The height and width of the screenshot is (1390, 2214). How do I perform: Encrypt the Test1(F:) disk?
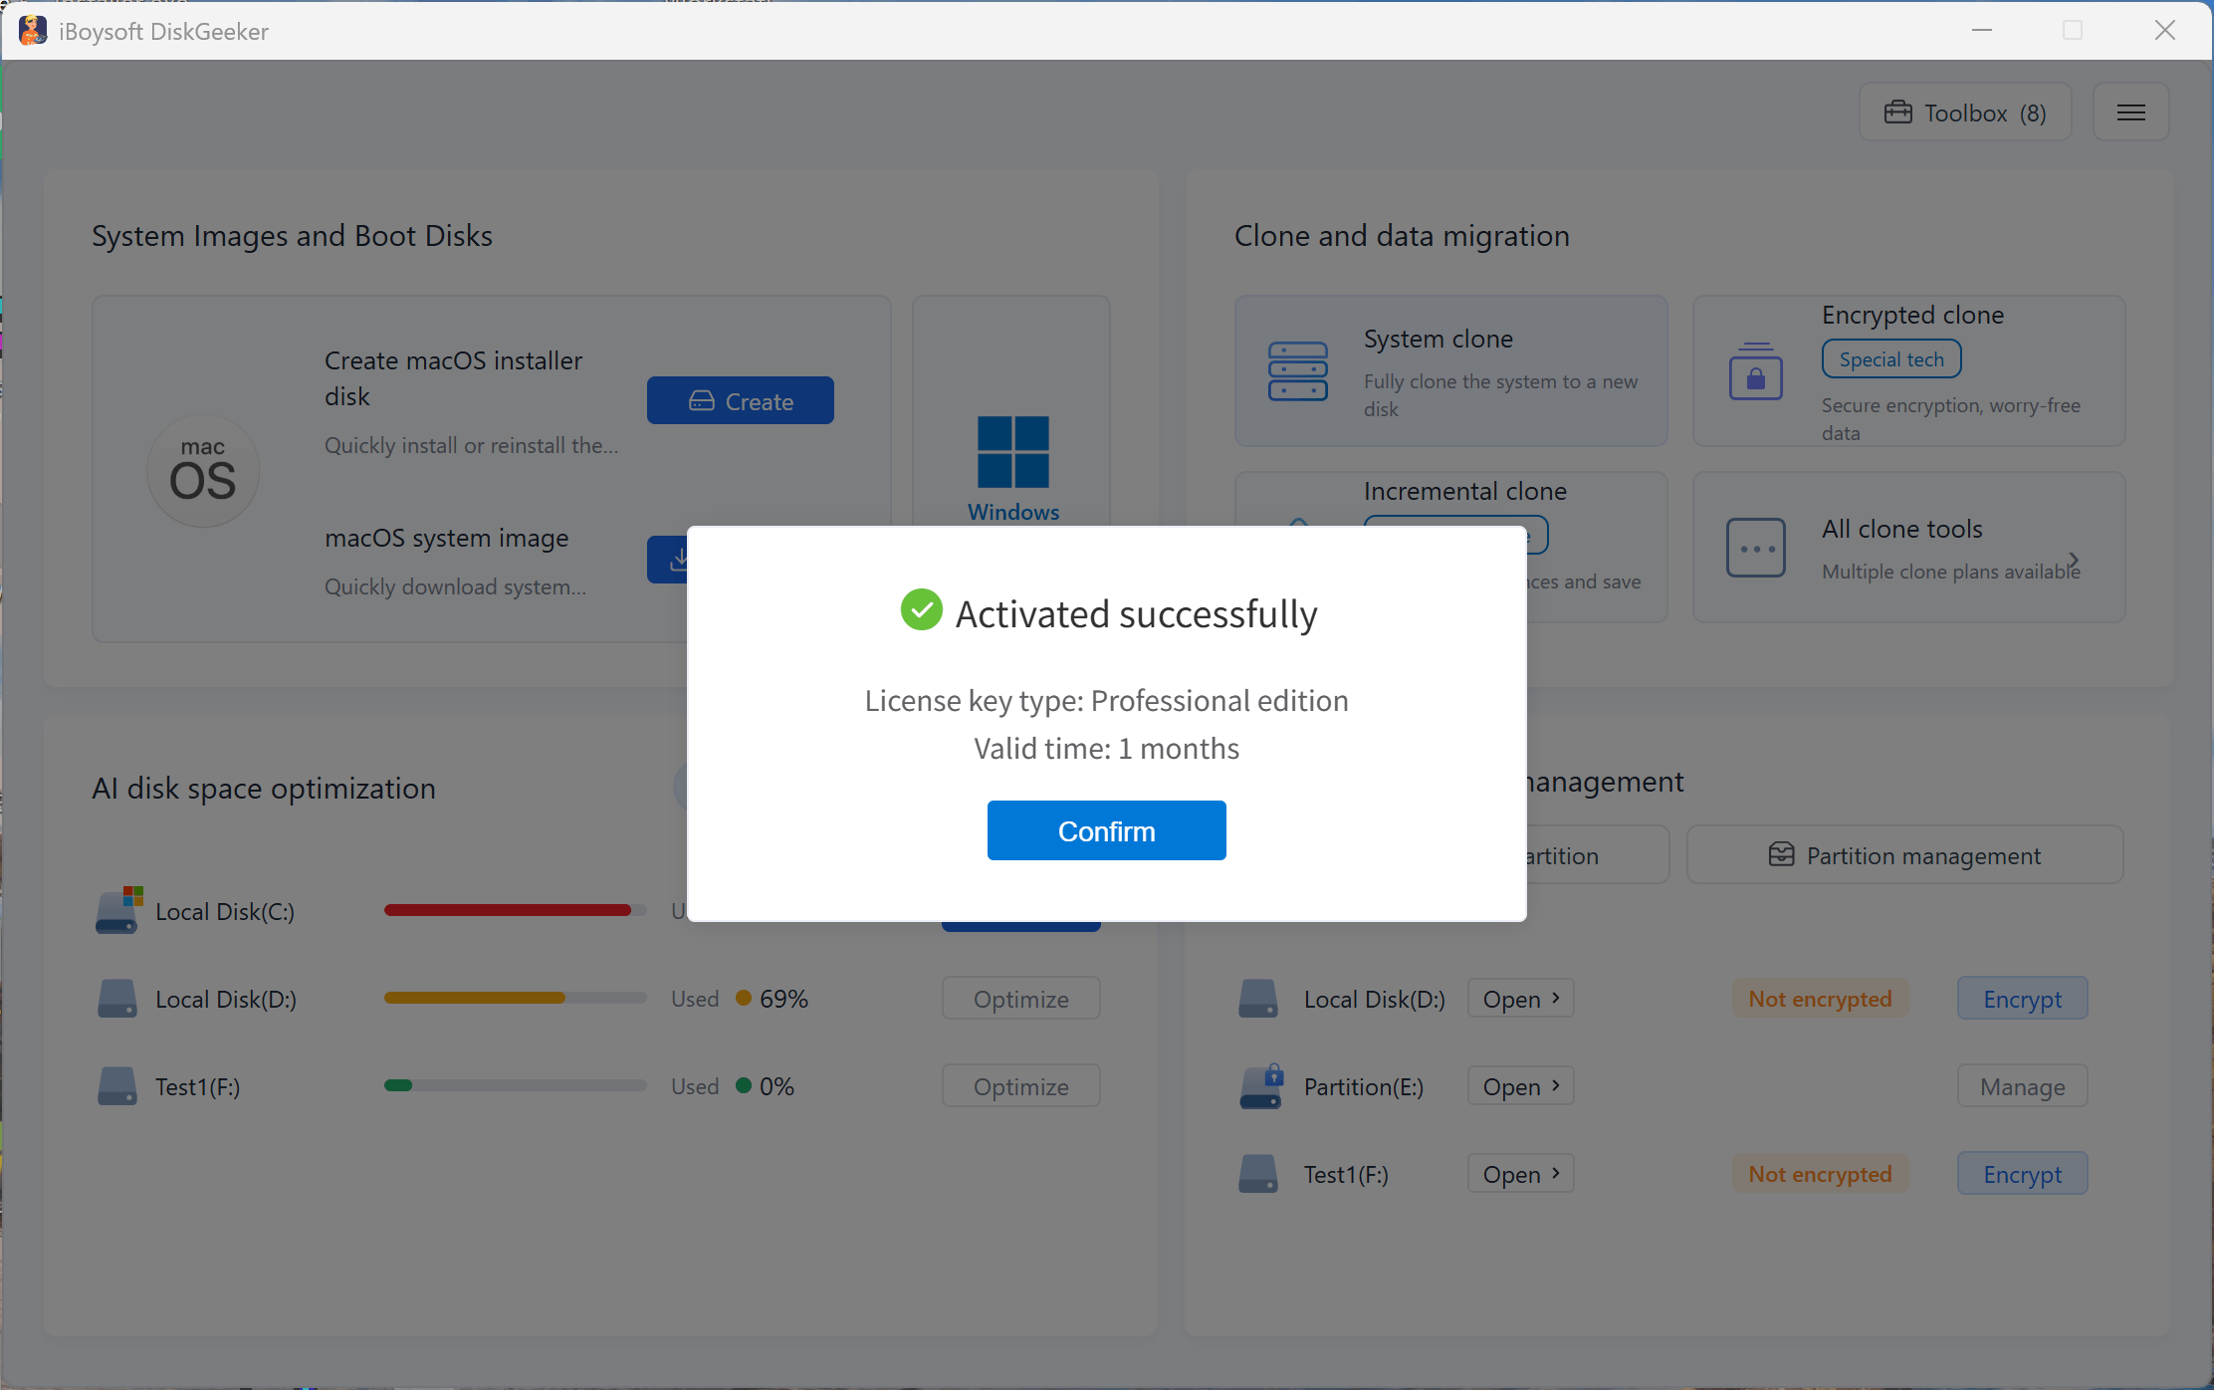point(2023,1174)
